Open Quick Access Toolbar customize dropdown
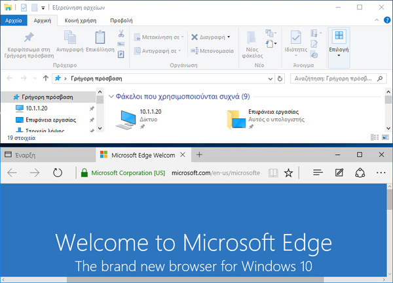The width and height of the screenshot is (393, 283). coord(43,8)
